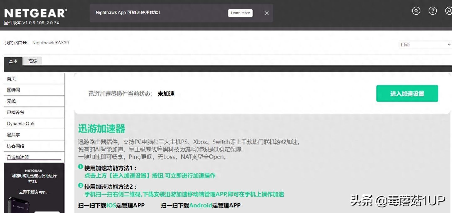Click the Learn more button in the banner
This screenshot has width=452, height=213.
pos(240,13)
